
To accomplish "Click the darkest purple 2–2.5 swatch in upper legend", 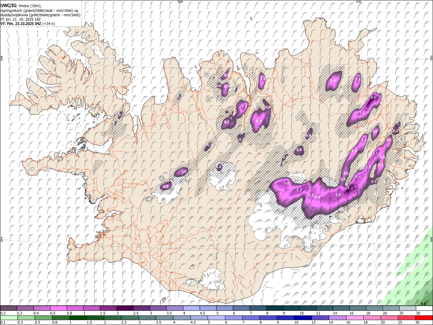I will click(x=125, y=308).
